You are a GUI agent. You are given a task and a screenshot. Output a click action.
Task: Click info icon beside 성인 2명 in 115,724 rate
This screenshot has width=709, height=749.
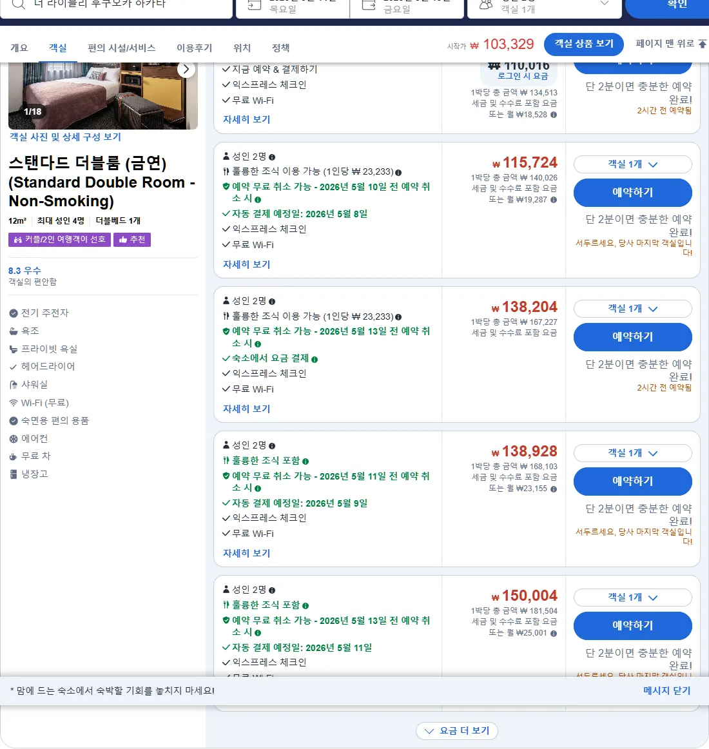[272, 157]
